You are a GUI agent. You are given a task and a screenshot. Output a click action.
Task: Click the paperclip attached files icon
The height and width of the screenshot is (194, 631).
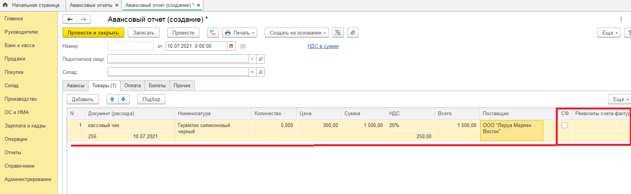353,33
